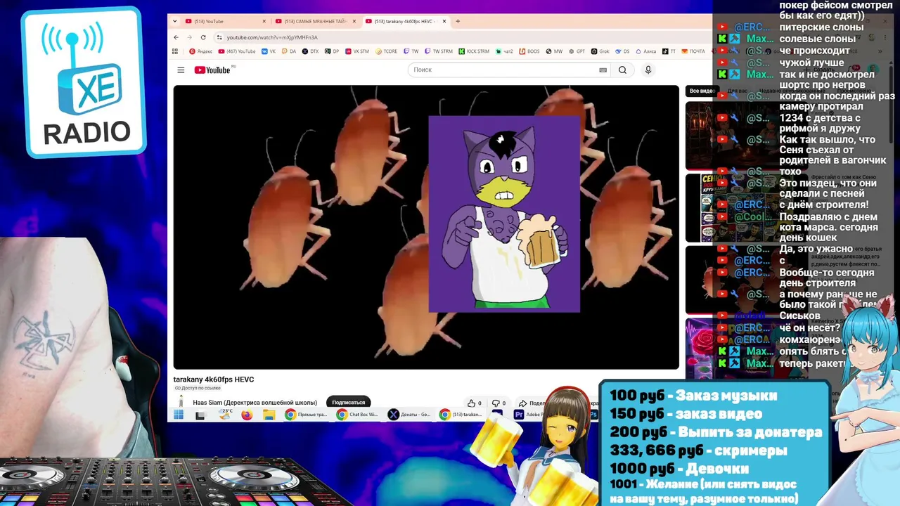Select the tarakany 4k60fps HEVC tab

[406, 21]
